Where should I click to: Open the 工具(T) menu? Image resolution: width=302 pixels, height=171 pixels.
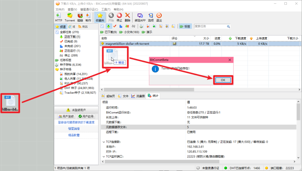point(106,9)
